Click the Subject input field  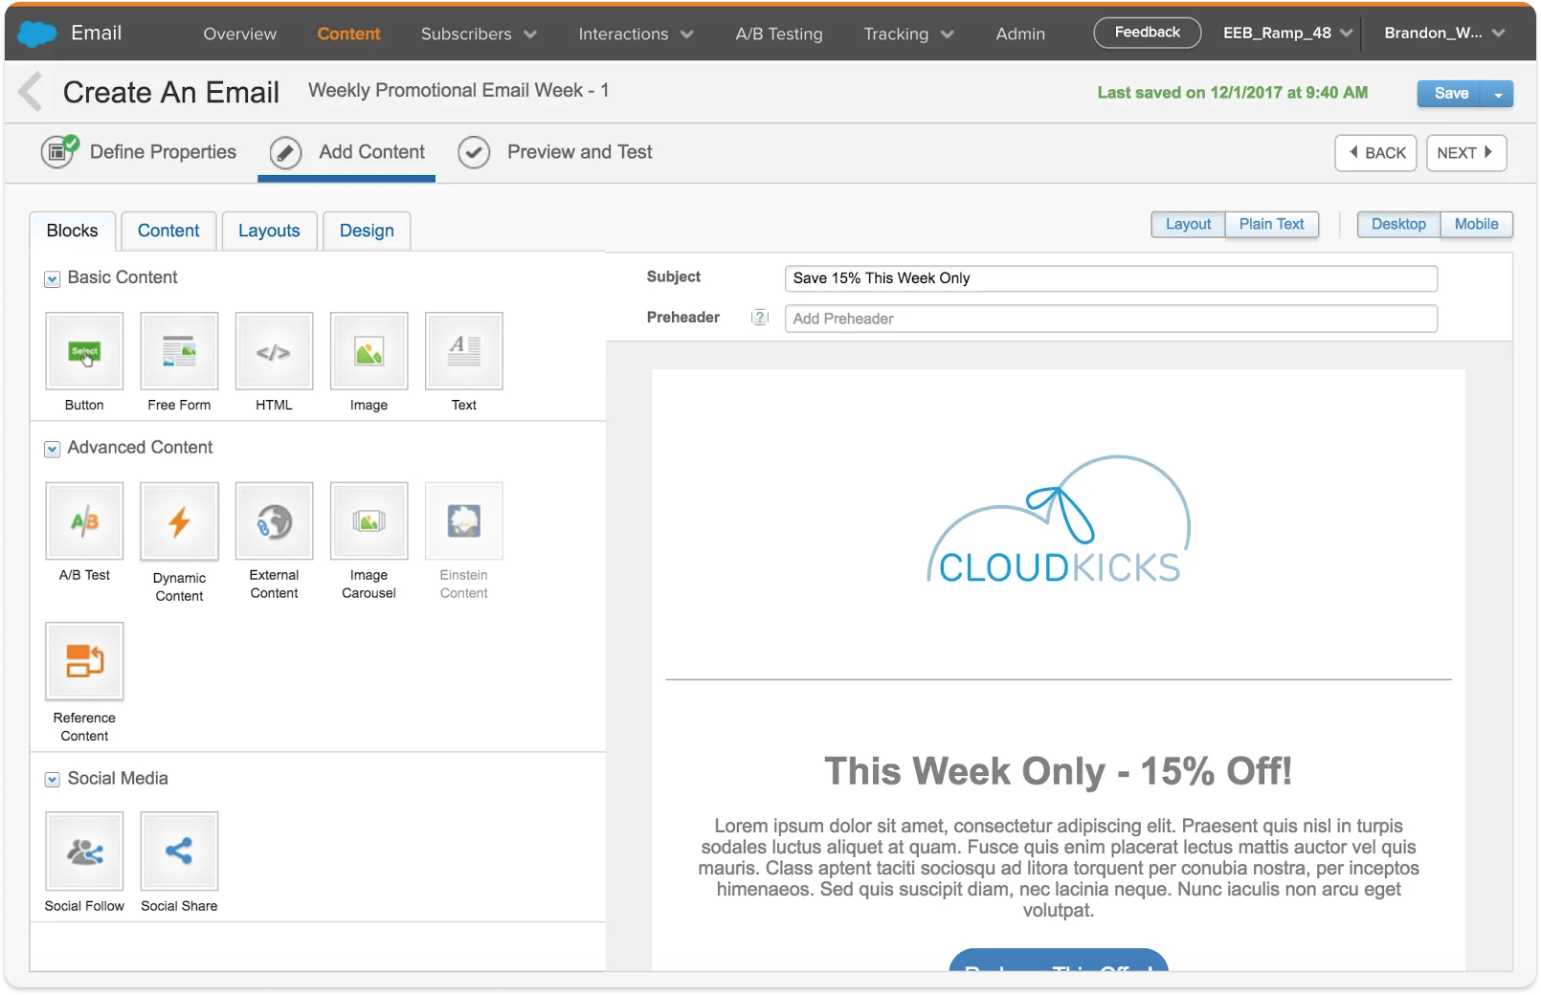click(1110, 278)
